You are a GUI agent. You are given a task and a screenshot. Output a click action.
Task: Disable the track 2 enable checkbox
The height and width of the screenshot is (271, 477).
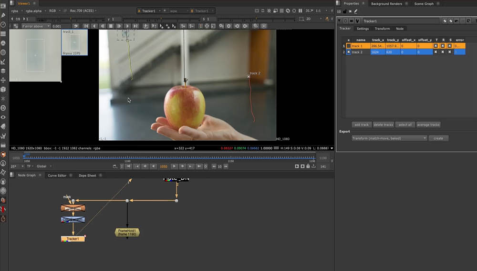click(x=349, y=52)
